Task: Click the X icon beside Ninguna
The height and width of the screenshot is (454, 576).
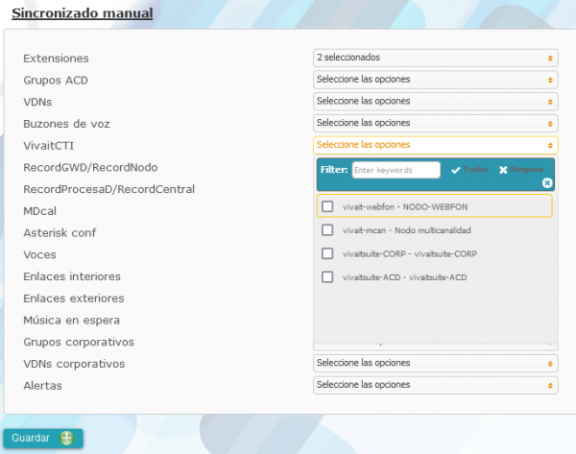Action: pos(503,170)
